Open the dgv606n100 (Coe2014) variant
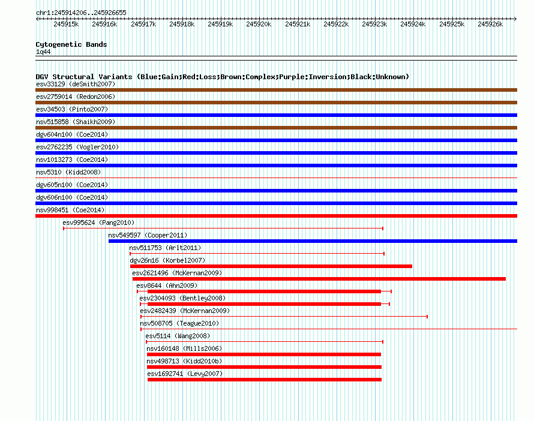The height and width of the screenshot is (421, 534). (x=72, y=197)
